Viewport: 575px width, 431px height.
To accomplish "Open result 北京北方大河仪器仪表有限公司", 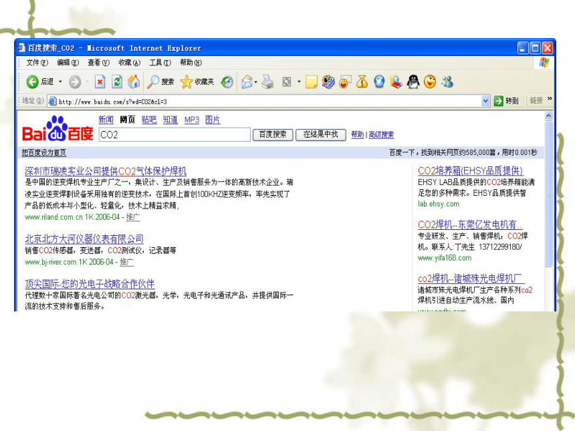I will click(84, 239).
